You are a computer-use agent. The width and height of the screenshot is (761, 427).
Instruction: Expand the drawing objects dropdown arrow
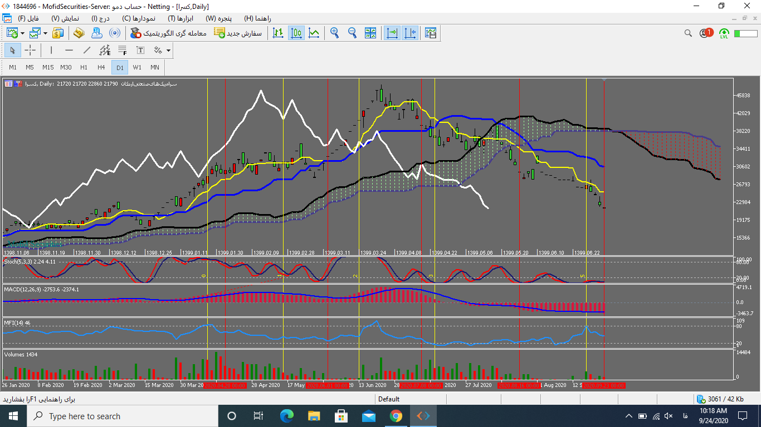click(x=168, y=51)
